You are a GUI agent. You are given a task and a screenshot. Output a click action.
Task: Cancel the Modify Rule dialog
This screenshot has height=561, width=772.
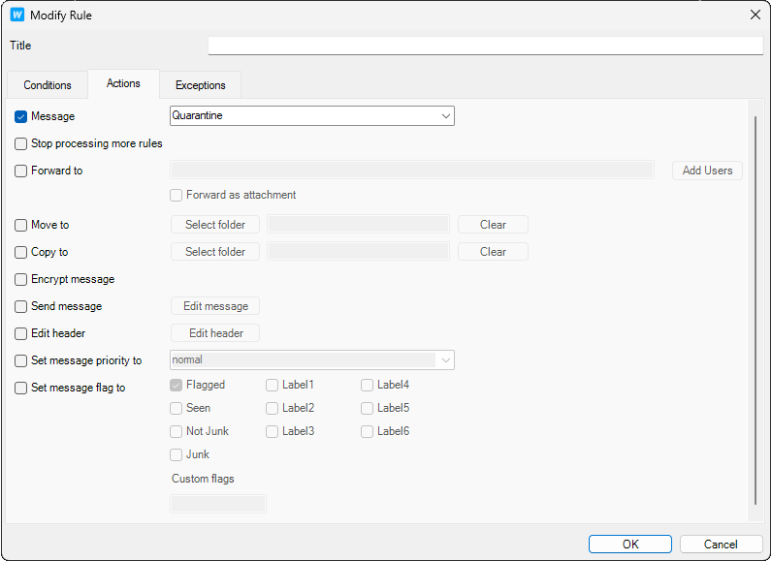(721, 545)
